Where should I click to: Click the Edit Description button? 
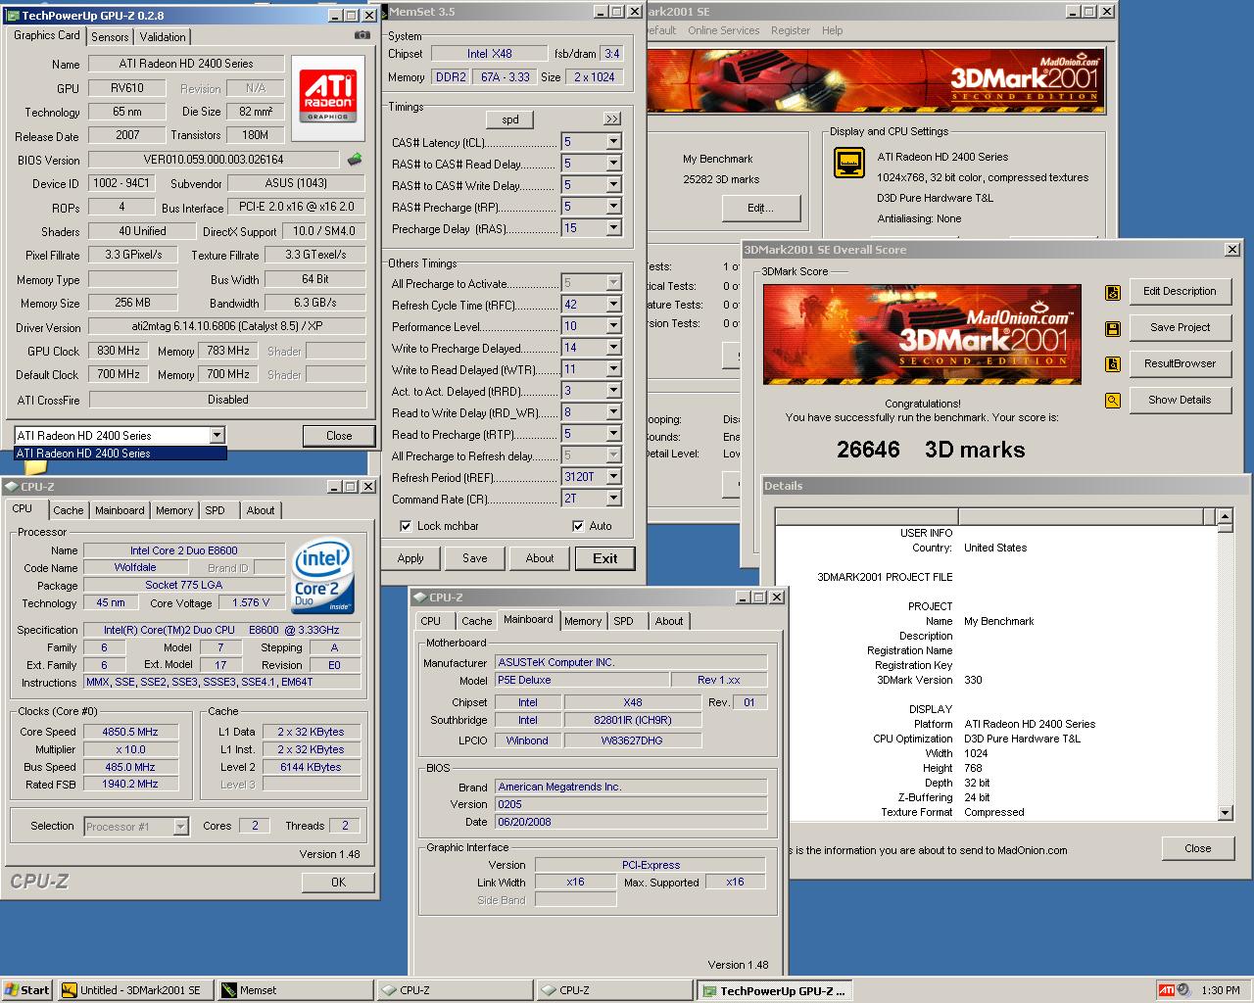click(1180, 291)
